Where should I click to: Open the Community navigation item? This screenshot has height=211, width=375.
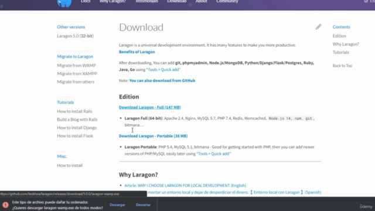pyautogui.click(x=227, y=1)
